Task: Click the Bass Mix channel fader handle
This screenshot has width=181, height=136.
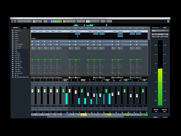Action: 88,94
